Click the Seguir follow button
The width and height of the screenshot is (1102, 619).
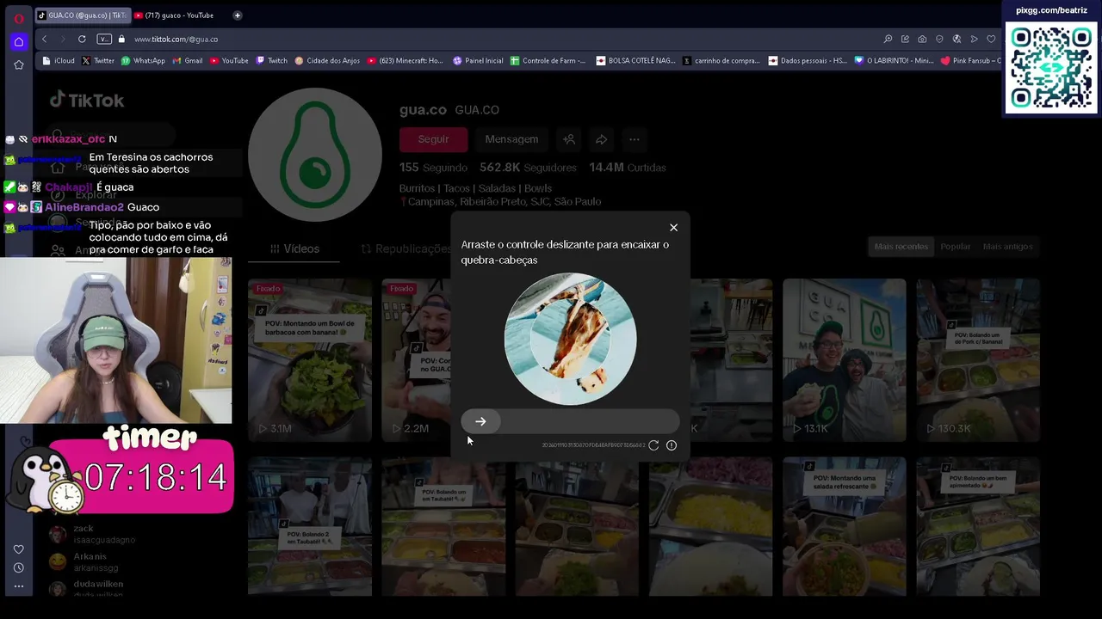coord(433,139)
